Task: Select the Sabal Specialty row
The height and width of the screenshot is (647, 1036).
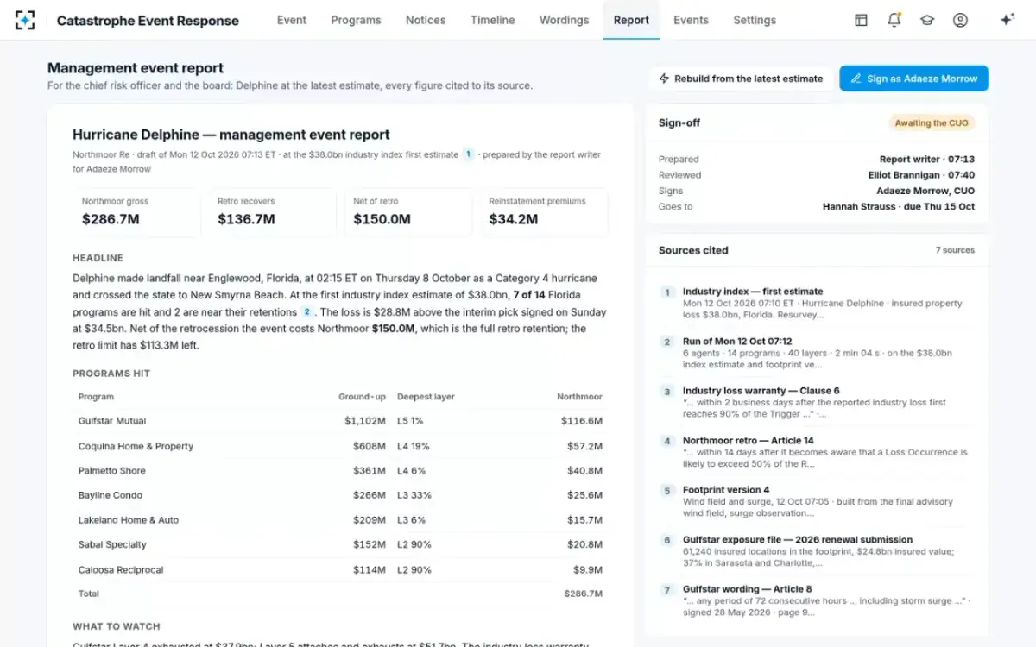Action: point(340,544)
